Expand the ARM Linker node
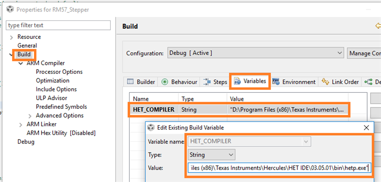 point(20,125)
